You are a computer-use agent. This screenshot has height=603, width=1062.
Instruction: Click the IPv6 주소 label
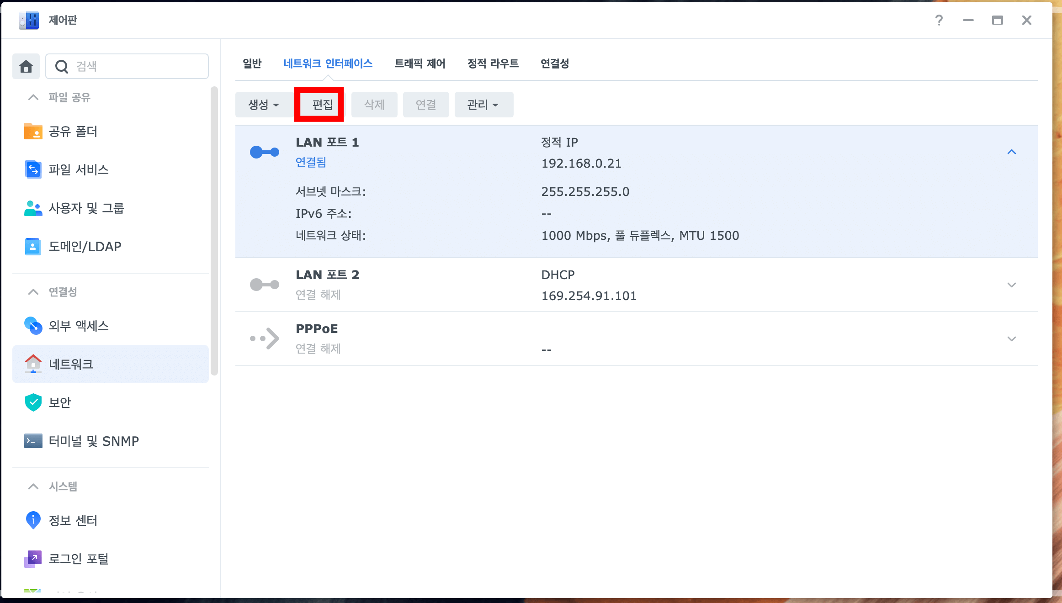pyautogui.click(x=324, y=214)
